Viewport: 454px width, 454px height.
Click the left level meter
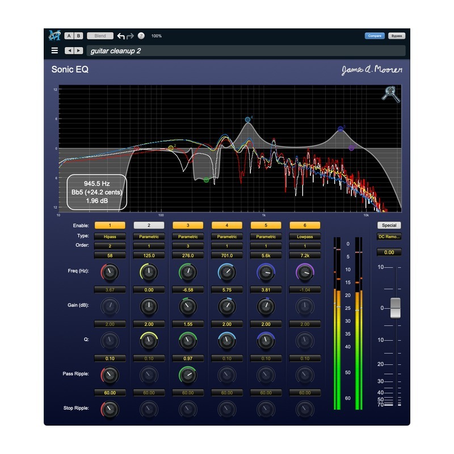[x=337, y=323]
